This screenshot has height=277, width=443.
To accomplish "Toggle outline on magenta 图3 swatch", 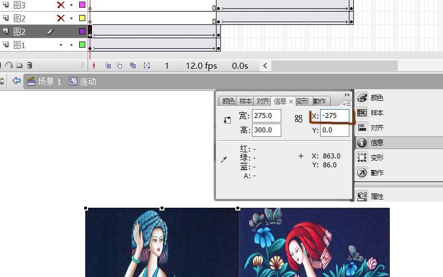I will [82, 4].
